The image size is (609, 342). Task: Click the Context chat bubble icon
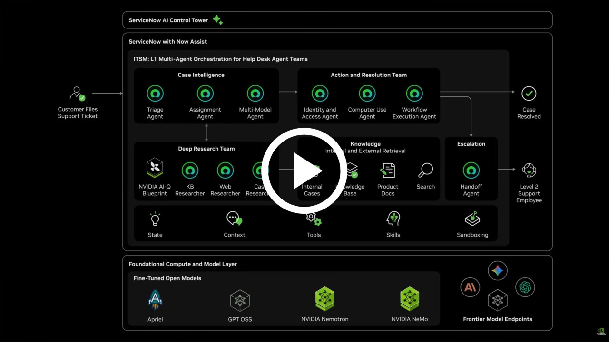[x=234, y=219]
